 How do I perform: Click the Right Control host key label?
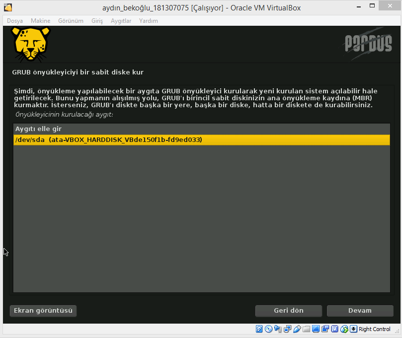pyautogui.click(x=374, y=329)
